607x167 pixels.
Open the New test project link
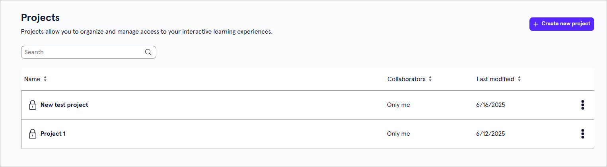[x=64, y=105]
